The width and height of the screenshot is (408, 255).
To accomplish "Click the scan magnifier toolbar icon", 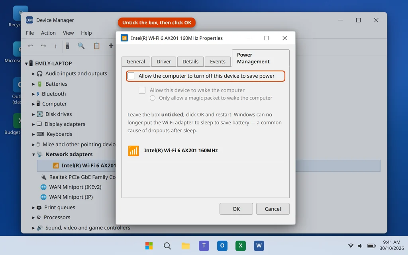I will (x=81, y=46).
